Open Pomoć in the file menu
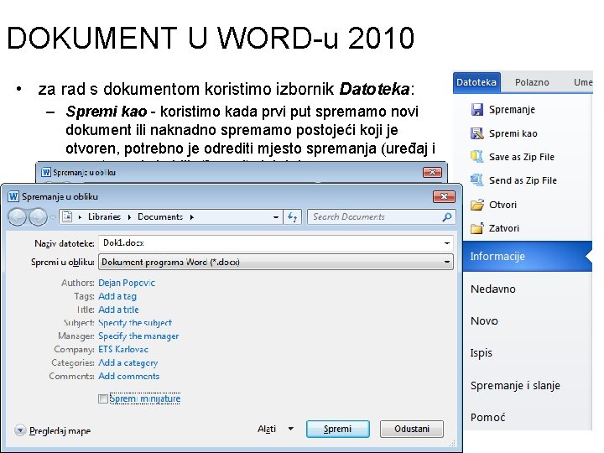The image size is (604, 453). point(487,417)
